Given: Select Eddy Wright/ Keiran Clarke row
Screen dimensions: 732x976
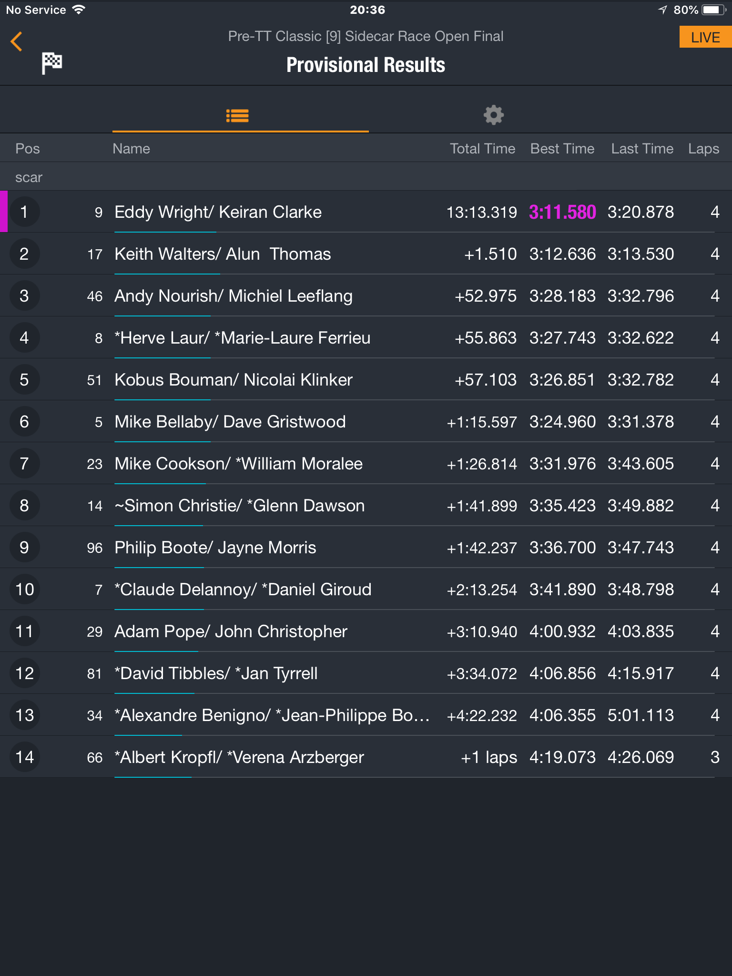Looking at the screenshot, I should (x=366, y=212).
